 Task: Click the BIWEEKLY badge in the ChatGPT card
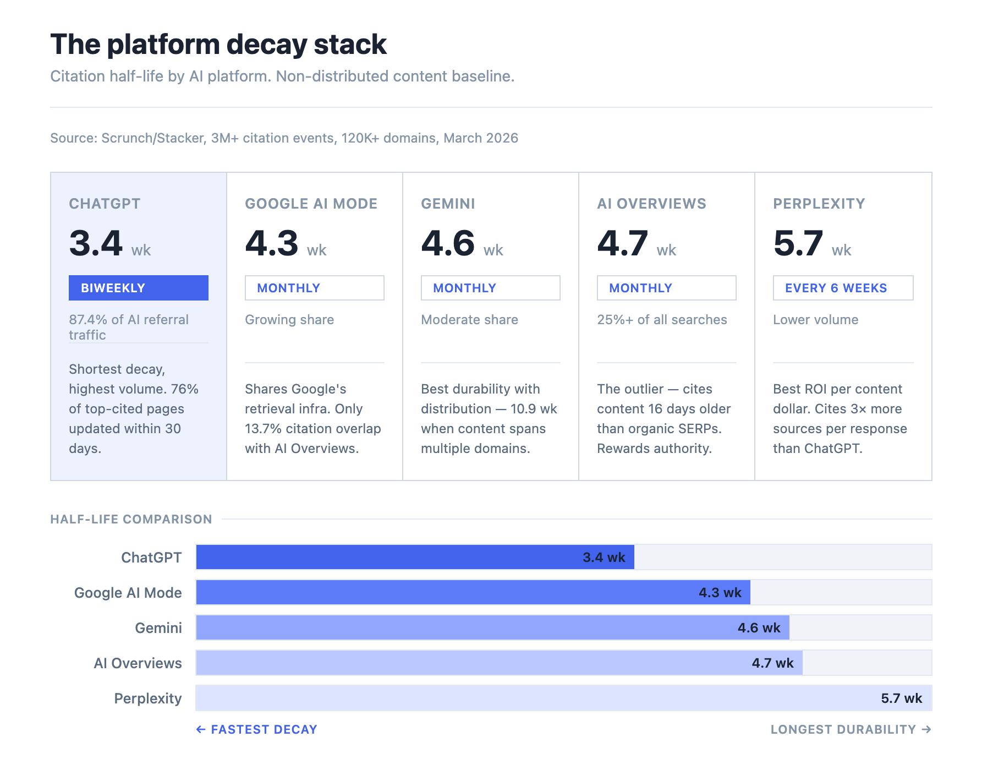(139, 288)
